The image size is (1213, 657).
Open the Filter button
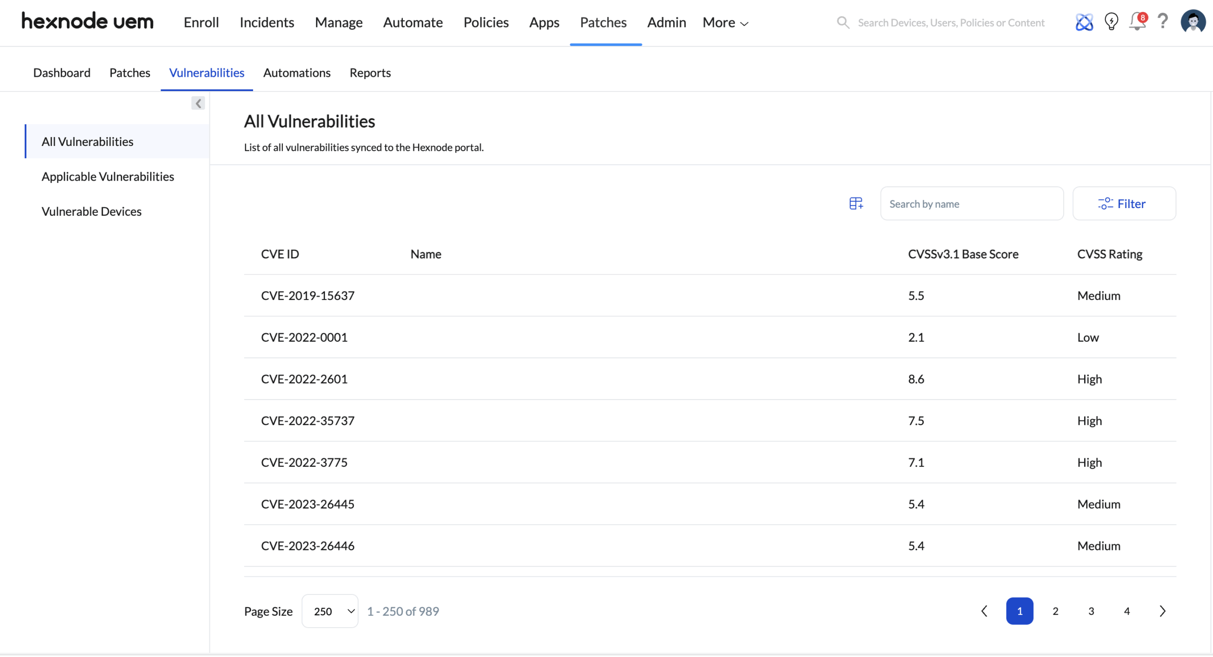click(x=1124, y=203)
